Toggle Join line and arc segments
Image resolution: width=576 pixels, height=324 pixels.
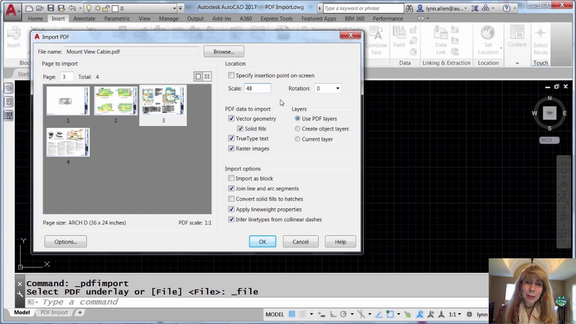click(231, 189)
